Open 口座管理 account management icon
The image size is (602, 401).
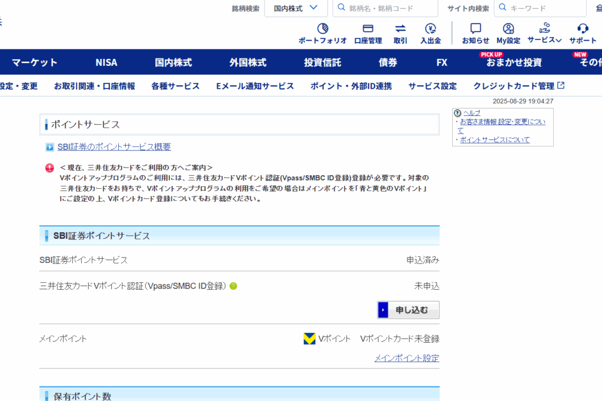368,28
